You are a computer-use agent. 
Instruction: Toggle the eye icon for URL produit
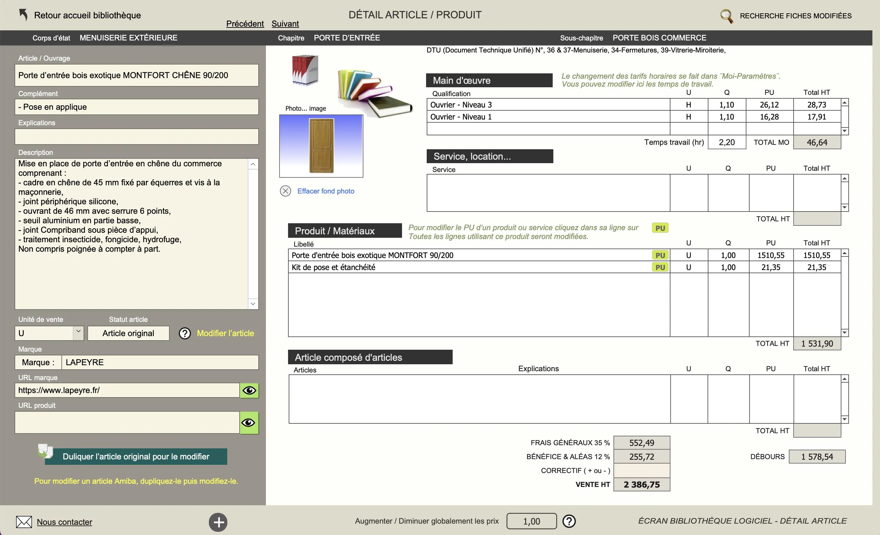pyautogui.click(x=249, y=423)
